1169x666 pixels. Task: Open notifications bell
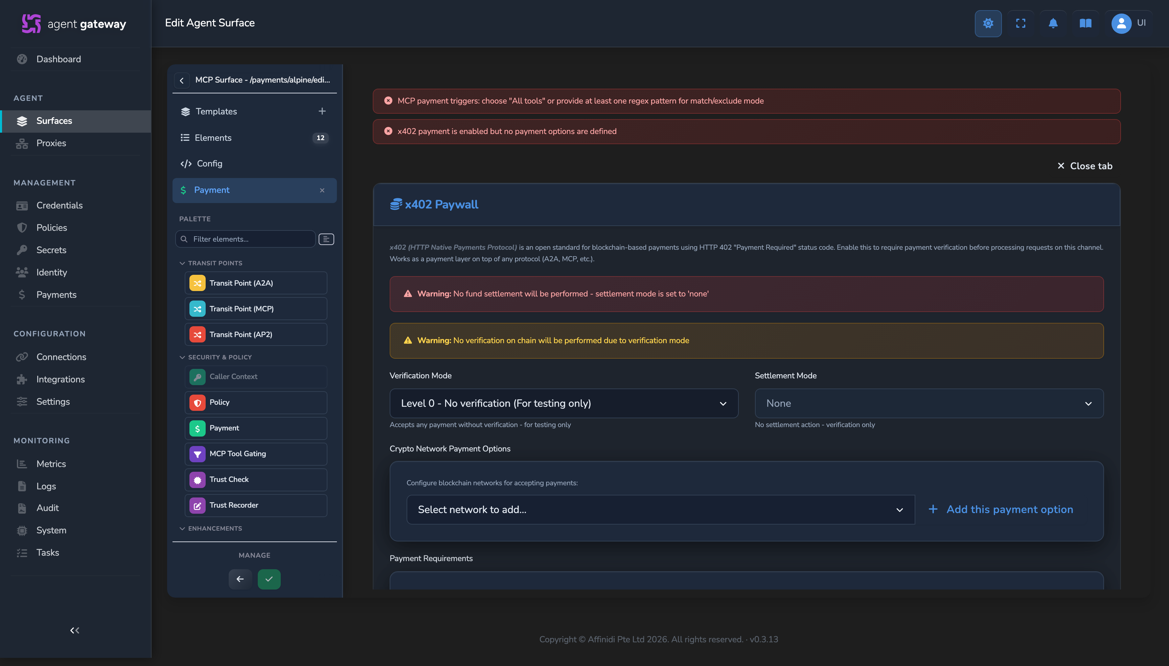(x=1053, y=23)
